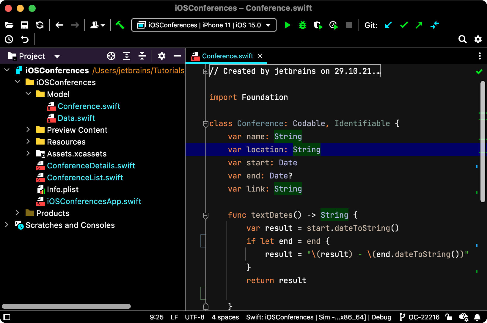Image resolution: width=487 pixels, height=323 pixels.
Task: Push commits with green Git arrow
Action: (x=419, y=25)
